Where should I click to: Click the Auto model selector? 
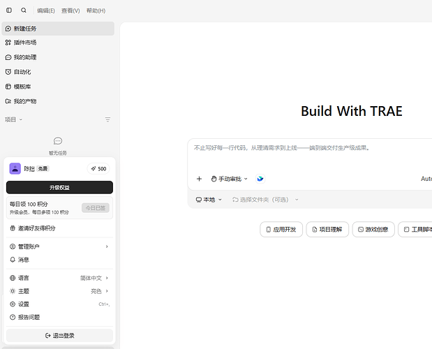tap(426, 179)
